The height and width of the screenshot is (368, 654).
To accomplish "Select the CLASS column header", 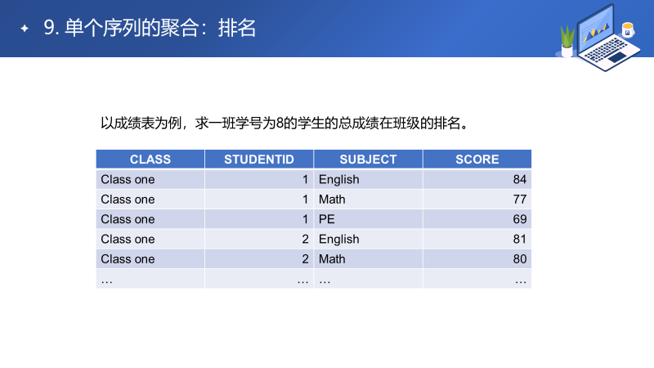I will pos(150,159).
